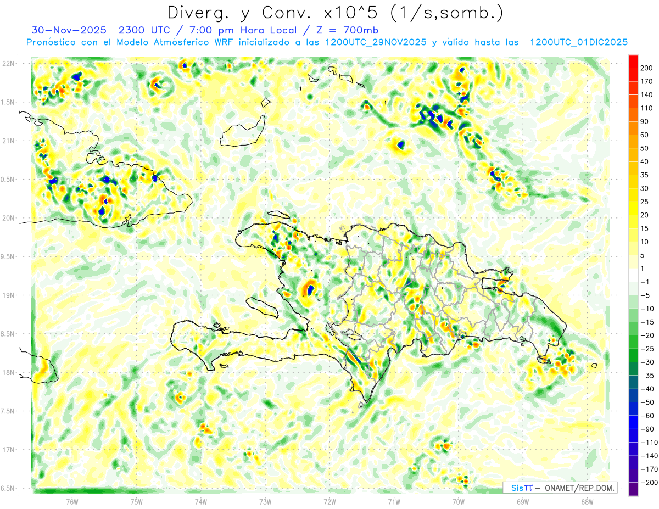Click the '22N' latitude label
Screen dimensions: 659x509
pos(8,64)
